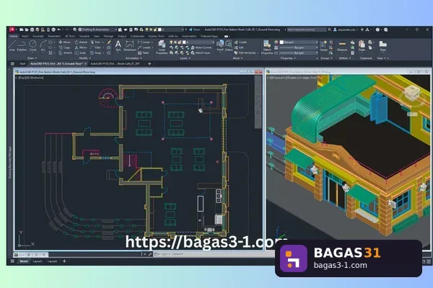Open the ByLayer color dropdown
The height and width of the screenshot is (288, 433).
tap(299, 42)
